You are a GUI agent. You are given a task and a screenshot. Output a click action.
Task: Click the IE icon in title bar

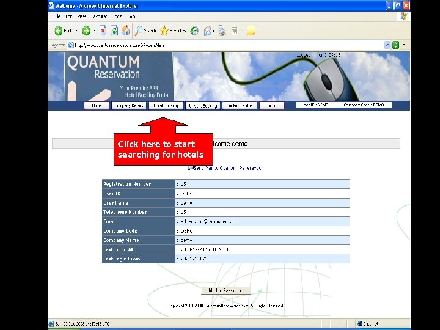click(51, 5)
